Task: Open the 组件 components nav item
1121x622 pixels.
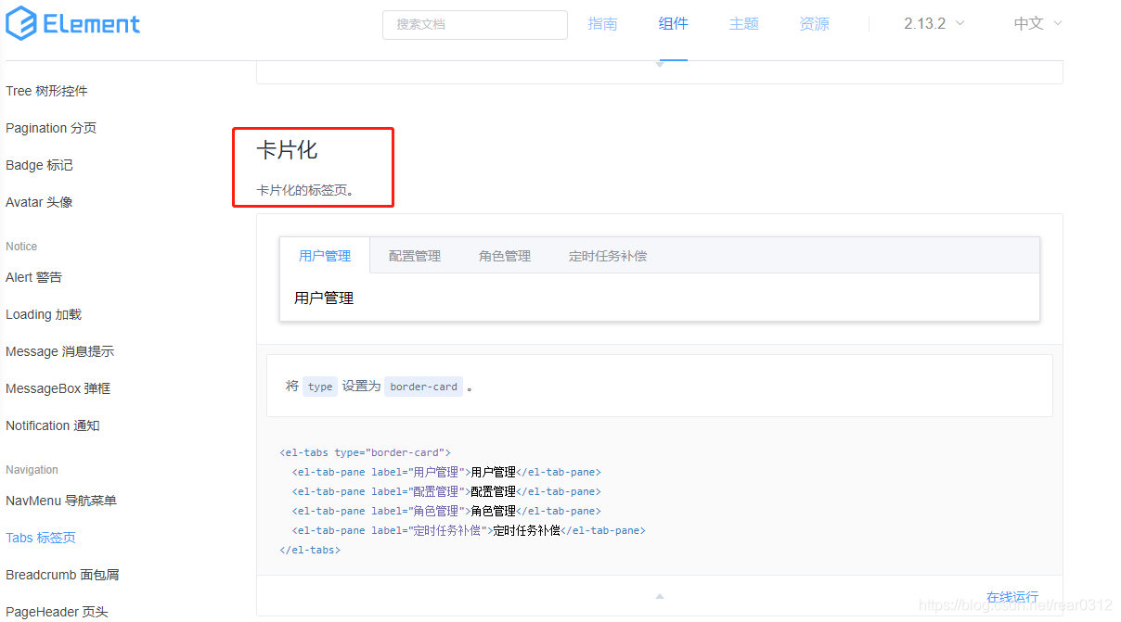Action: point(674,24)
